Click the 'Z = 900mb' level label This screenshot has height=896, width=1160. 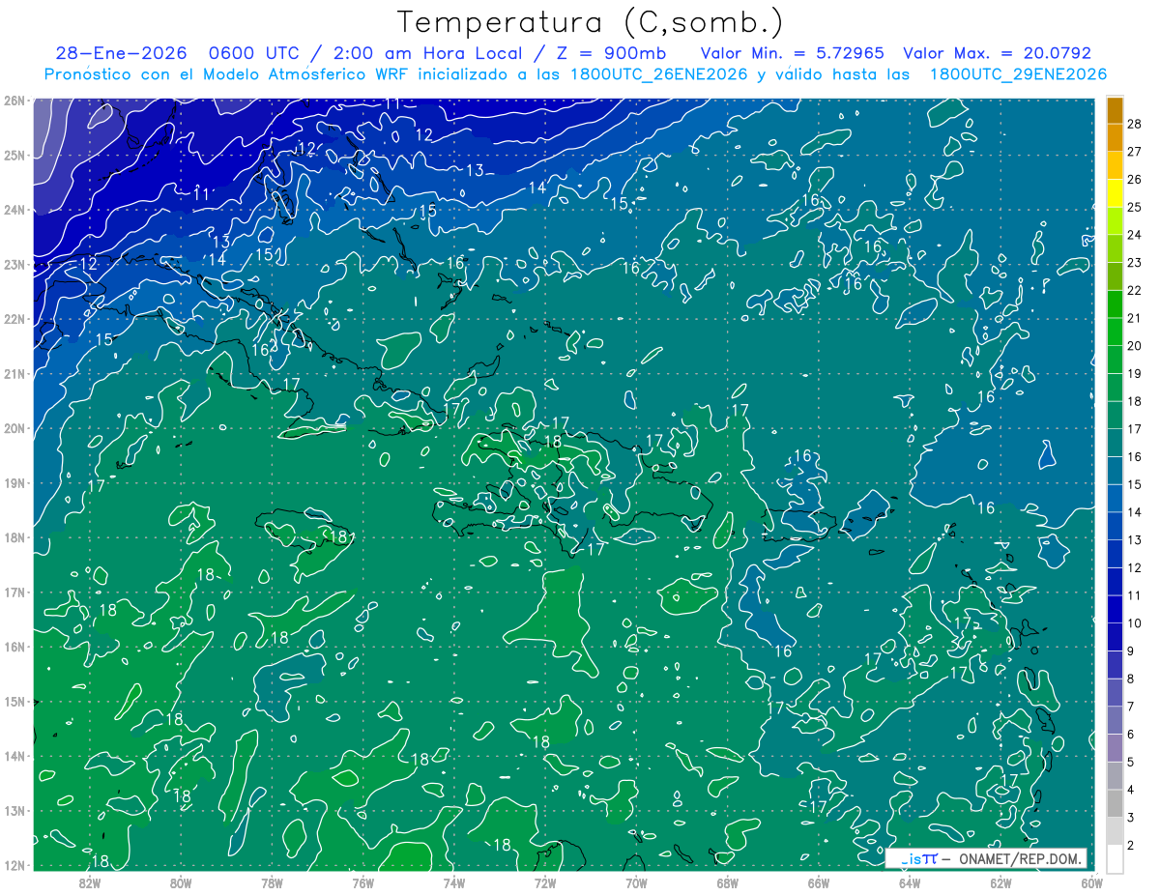click(611, 53)
